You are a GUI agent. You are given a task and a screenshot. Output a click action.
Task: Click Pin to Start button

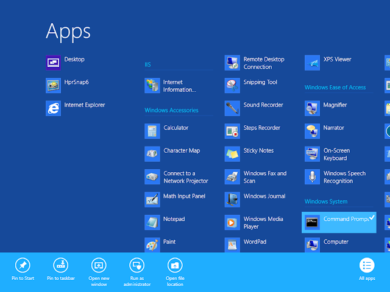tap(23, 270)
